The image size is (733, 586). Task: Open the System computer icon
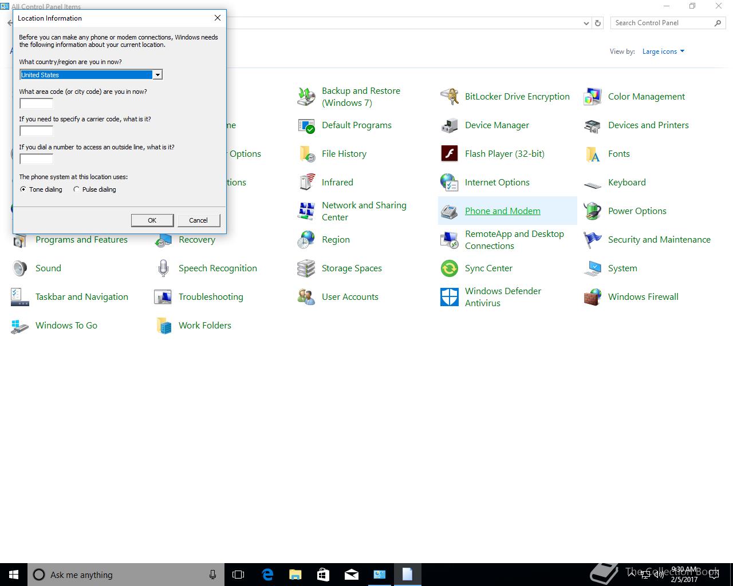pos(593,268)
